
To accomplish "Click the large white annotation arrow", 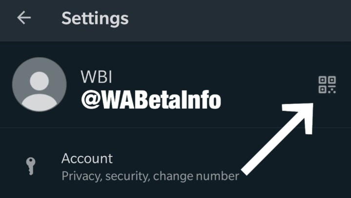I will (x=277, y=139).
